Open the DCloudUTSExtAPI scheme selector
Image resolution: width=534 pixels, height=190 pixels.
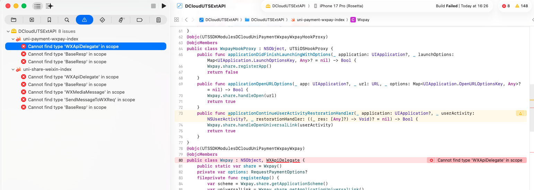click(285, 6)
